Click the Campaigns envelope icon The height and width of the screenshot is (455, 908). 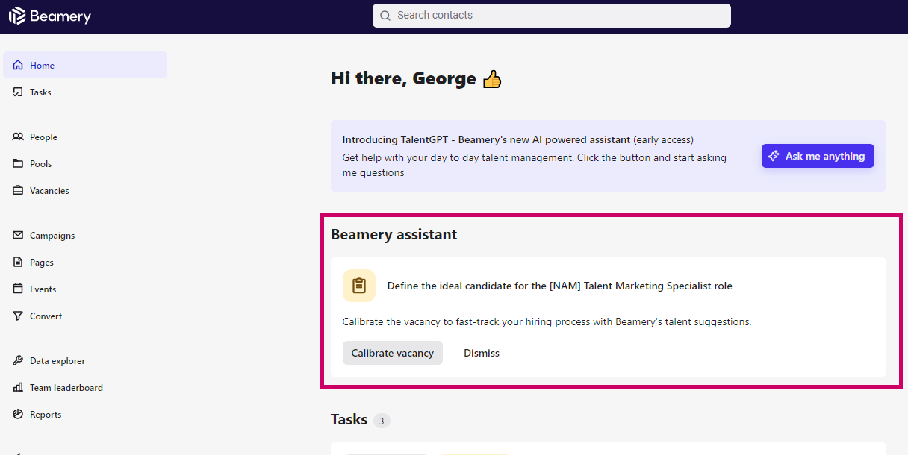click(x=18, y=236)
